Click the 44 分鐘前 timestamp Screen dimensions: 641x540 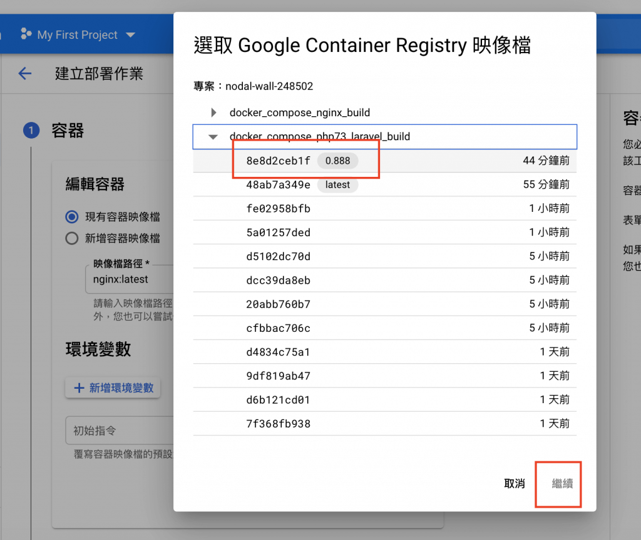(546, 161)
